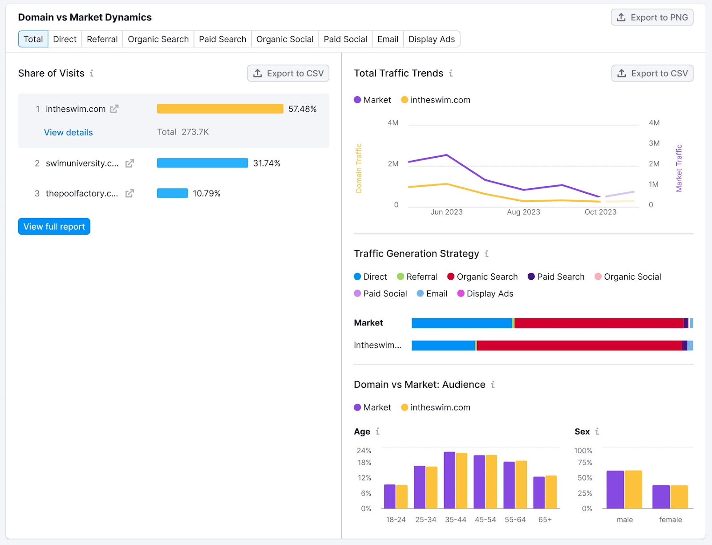Toggle Market legend in Audience section
Viewport: 712px width, 545px height.
click(372, 407)
